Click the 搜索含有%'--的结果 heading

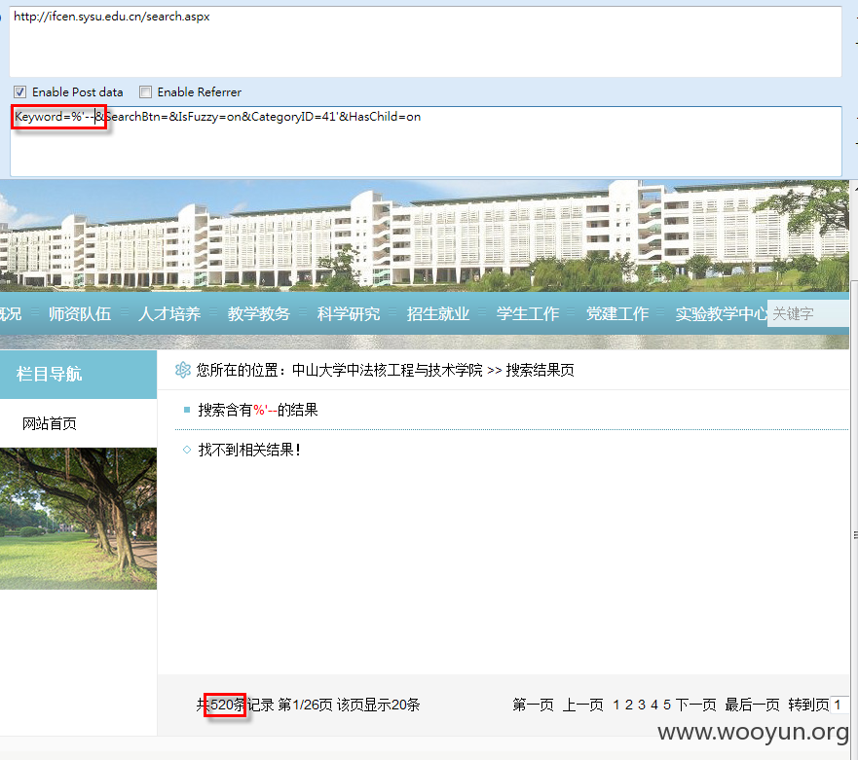(258, 410)
